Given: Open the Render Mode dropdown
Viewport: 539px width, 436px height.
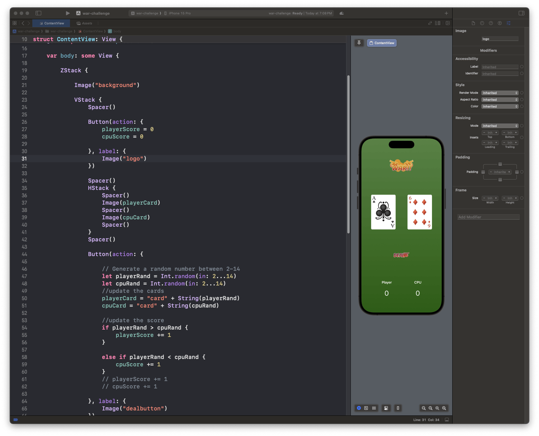Looking at the screenshot, I should click(x=500, y=93).
